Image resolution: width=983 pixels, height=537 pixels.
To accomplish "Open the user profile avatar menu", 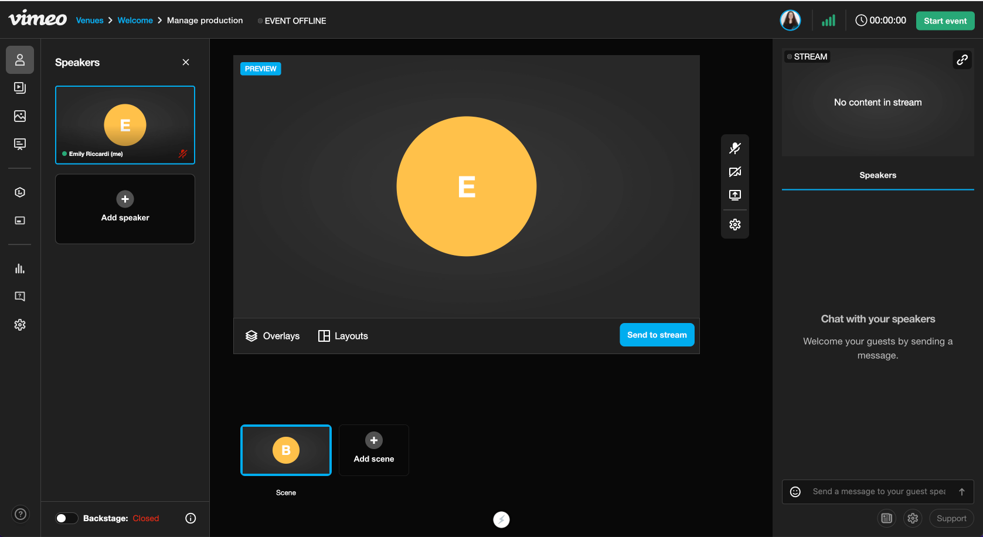I will tap(790, 21).
